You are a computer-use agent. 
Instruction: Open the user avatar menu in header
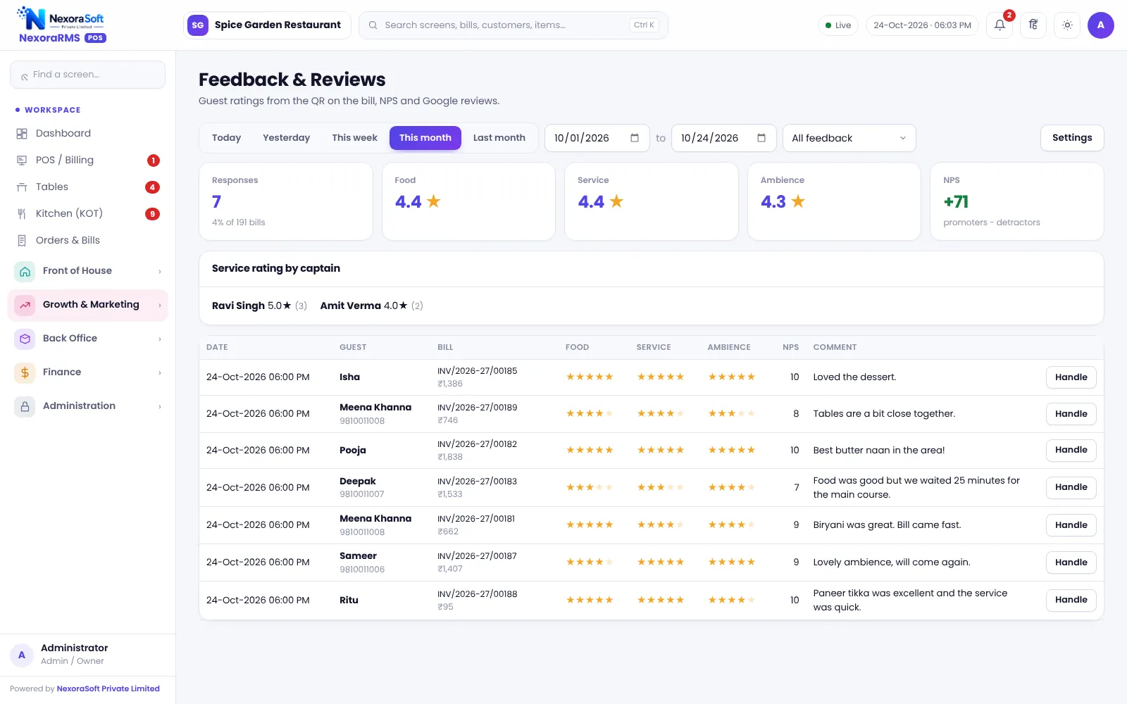coord(1101,25)
